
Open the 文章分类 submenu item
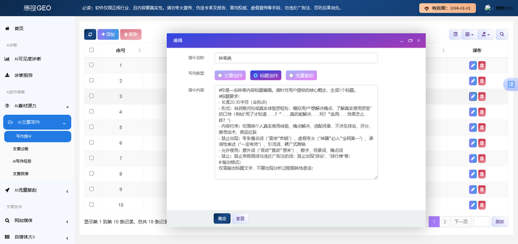[20, 148]
